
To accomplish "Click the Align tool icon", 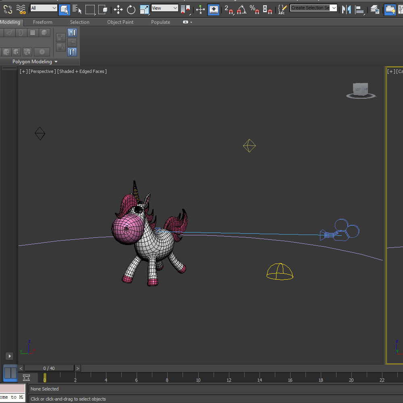I will pyautogui.click(x=360, y=10).
